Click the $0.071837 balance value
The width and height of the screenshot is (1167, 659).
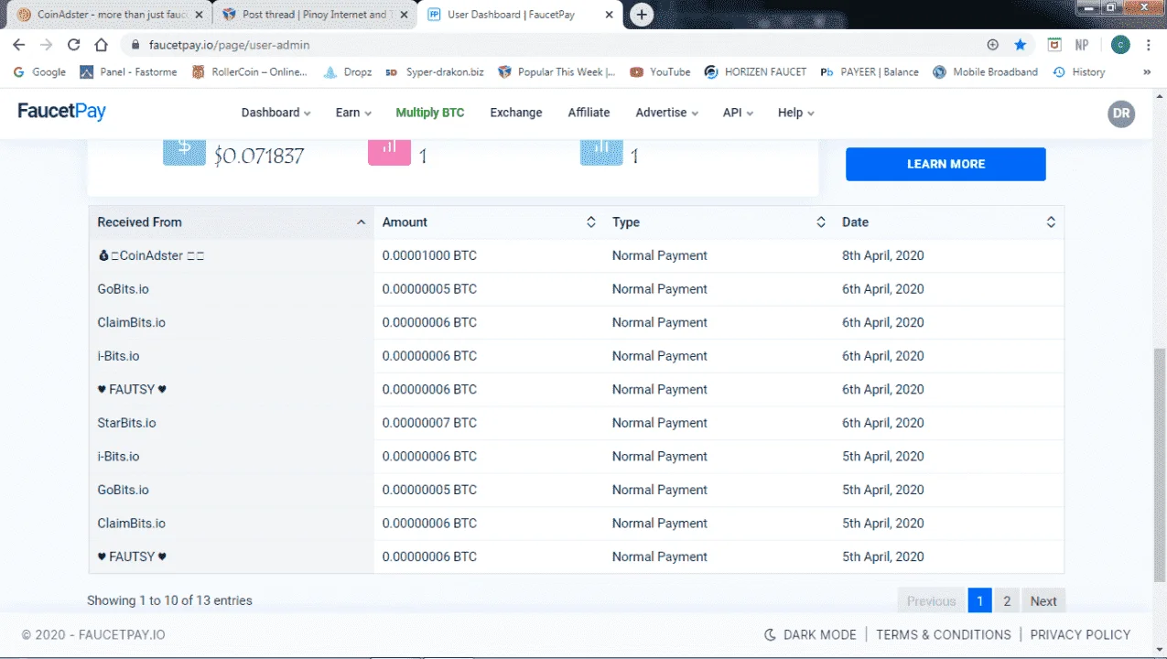click(259, 157)
